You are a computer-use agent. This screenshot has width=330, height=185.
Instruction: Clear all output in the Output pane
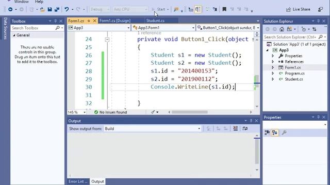click(235, 128)
